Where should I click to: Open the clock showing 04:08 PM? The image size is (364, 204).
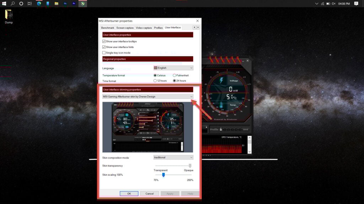344,4
